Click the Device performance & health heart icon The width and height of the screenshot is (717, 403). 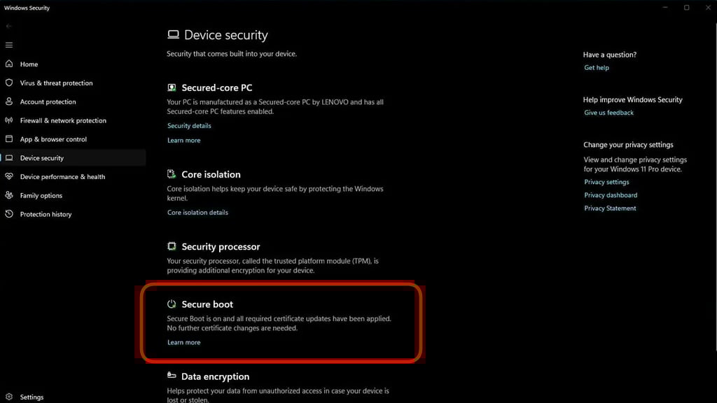click(9, 177)
